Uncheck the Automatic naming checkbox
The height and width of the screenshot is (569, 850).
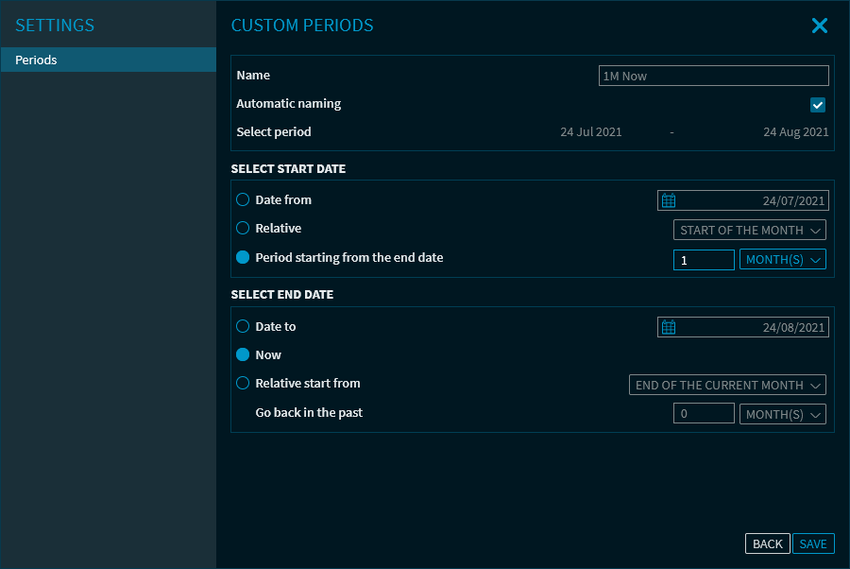click(818, 105)
